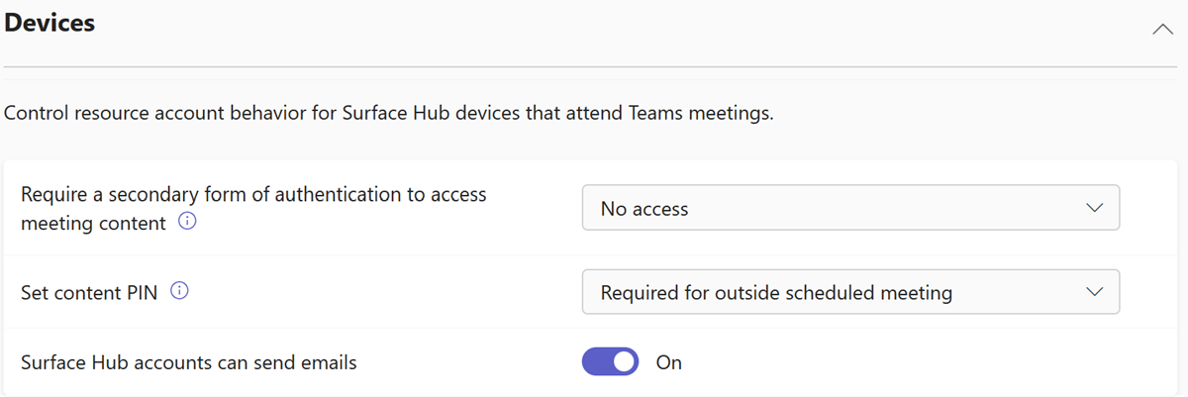Click the Devices section heading

49,22
